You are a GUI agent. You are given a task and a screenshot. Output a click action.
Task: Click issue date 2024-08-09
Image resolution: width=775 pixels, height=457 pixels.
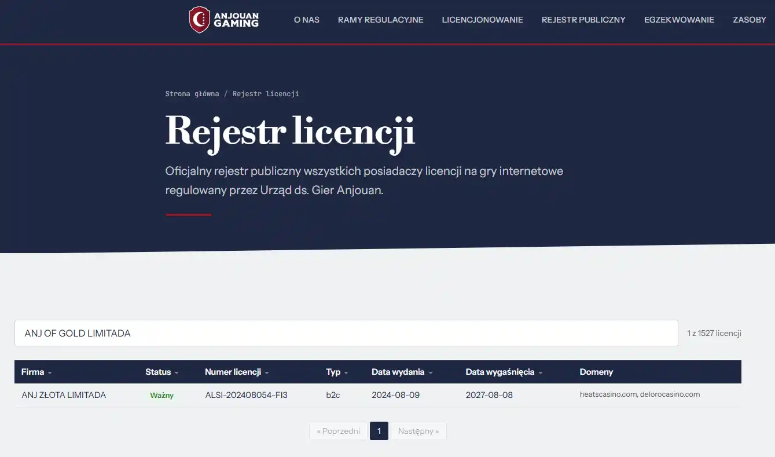tap(396, 395)
